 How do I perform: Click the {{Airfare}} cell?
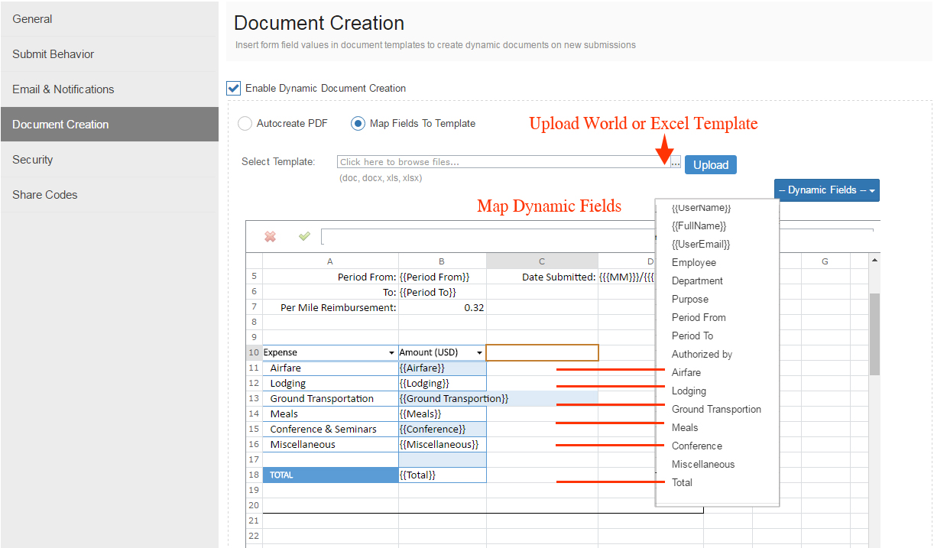443,368
